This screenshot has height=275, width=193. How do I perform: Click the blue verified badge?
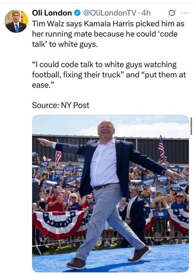coord(77,13)
